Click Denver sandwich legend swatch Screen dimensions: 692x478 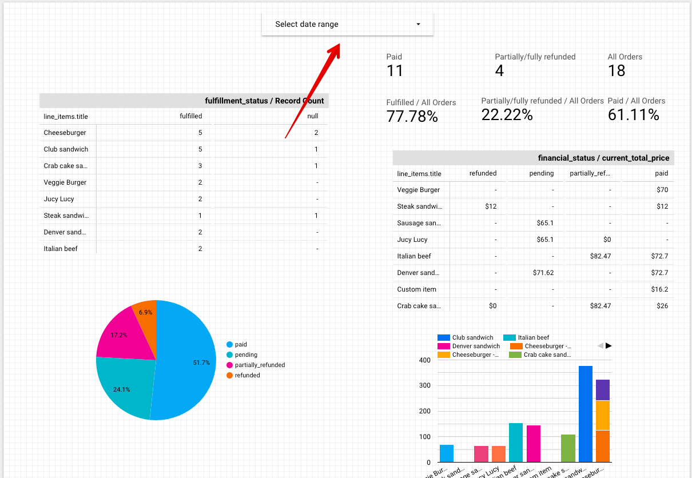[443, 346]
